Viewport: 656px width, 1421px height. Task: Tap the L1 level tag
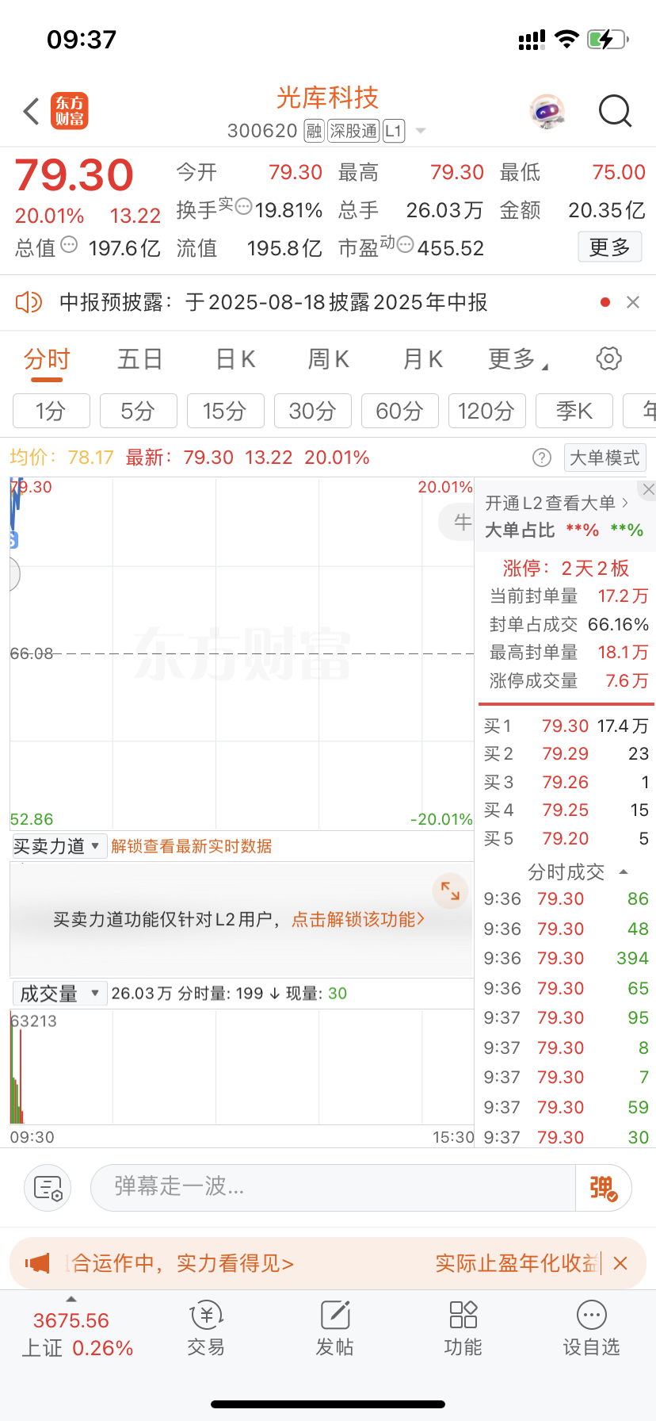394,131
